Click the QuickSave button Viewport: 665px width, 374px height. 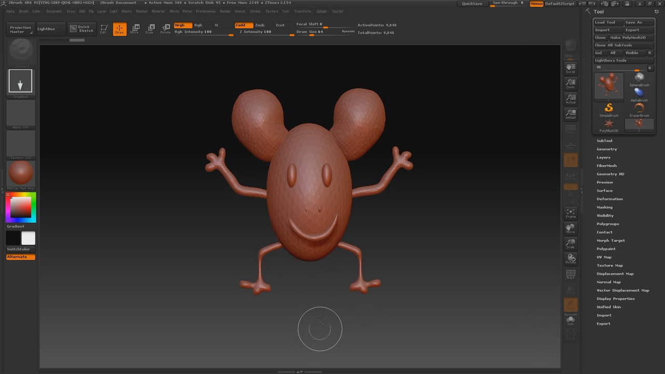(472, 4)
